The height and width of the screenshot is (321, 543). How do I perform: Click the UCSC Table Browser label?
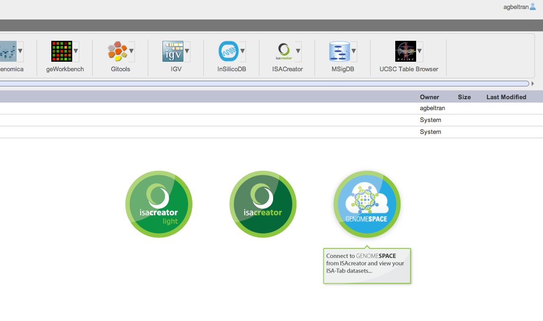click(x=409, y=69)
